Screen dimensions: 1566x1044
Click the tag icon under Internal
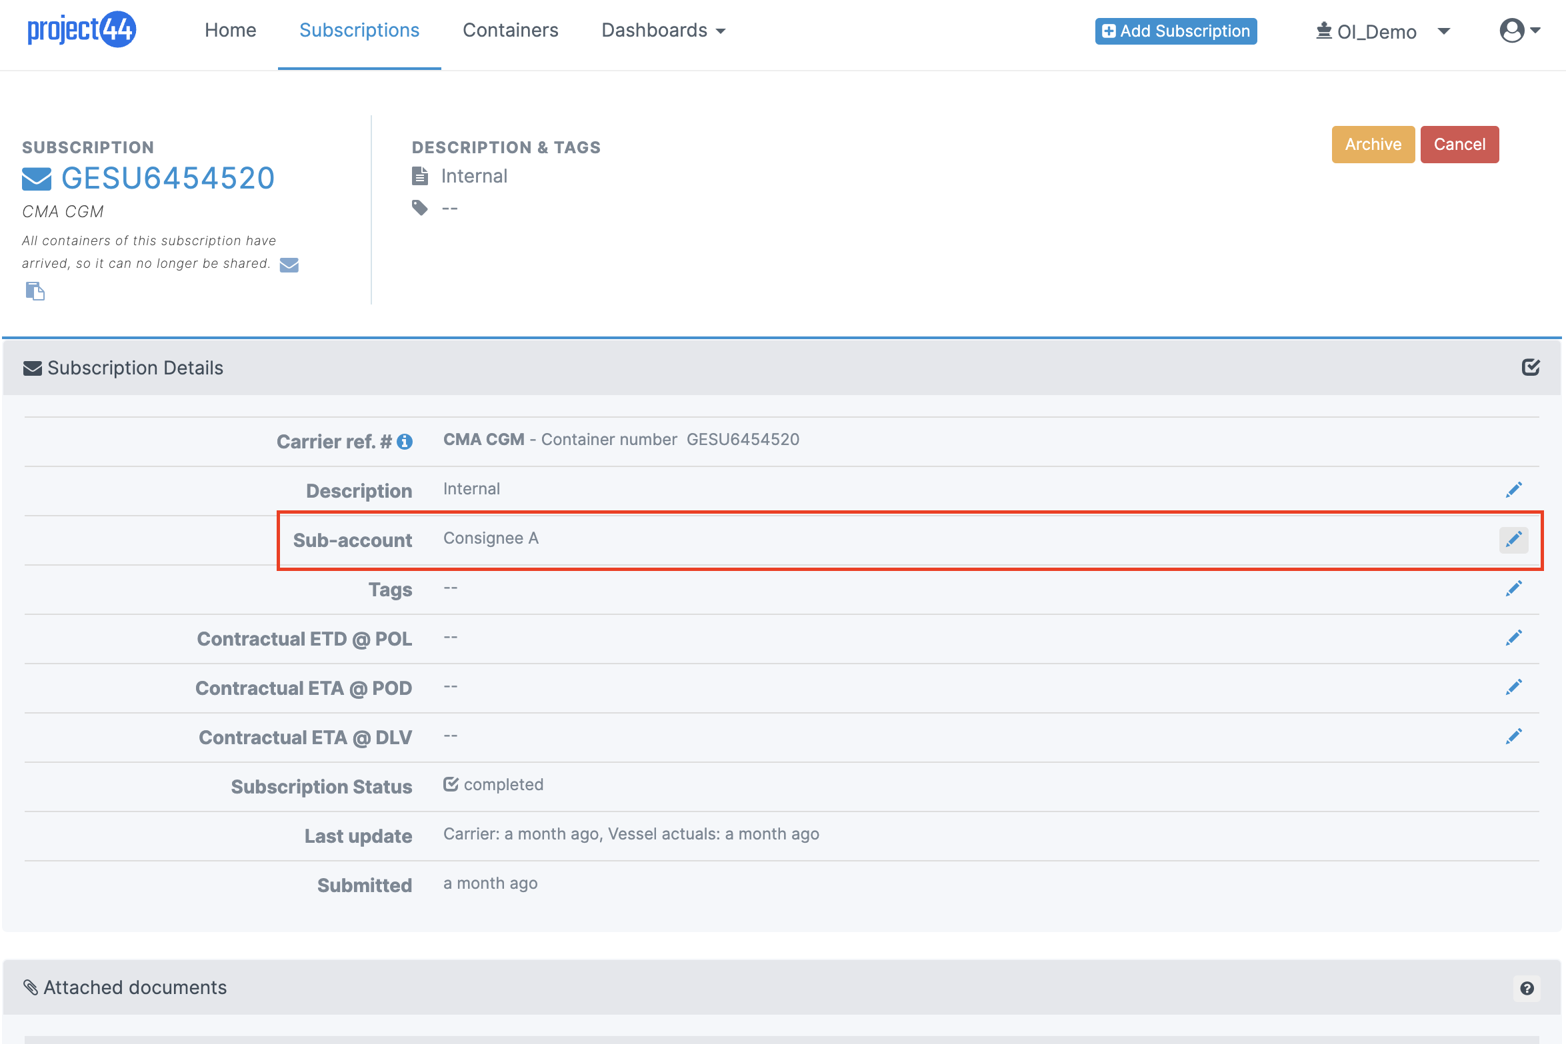(x=420, y=208)
